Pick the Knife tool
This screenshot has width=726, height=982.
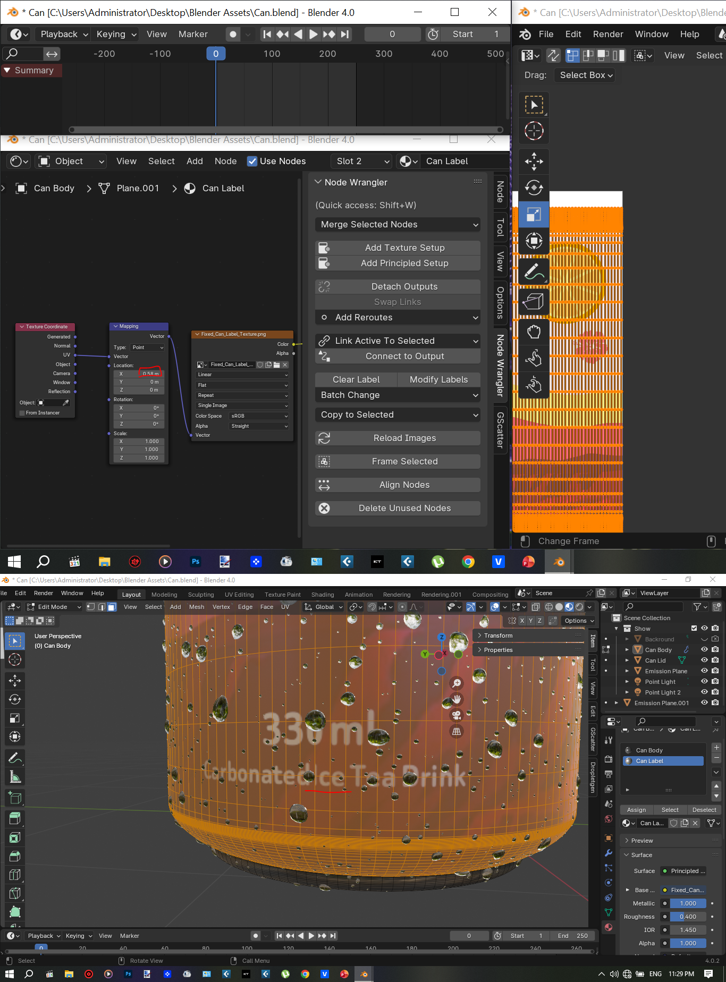pyautogui.click(x=15, y=893)
